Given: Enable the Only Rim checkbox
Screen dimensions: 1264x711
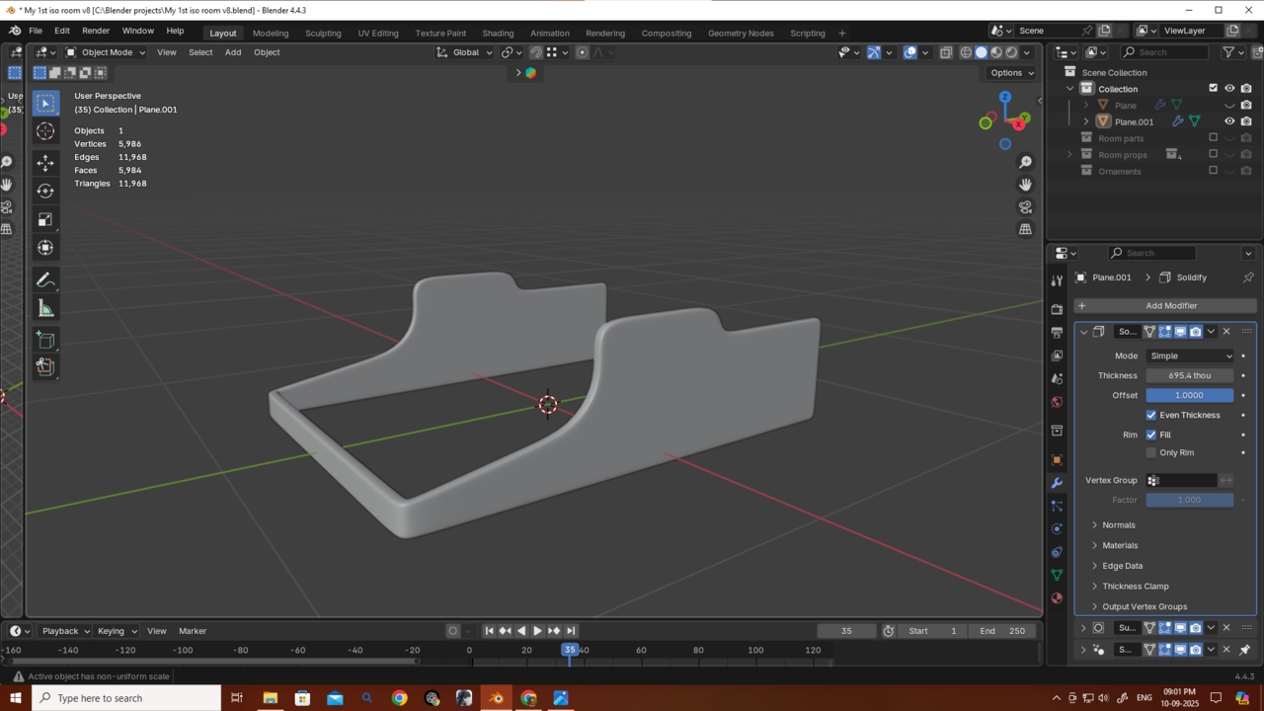Looking at the screenshot, I should [x=1151, y=452].
